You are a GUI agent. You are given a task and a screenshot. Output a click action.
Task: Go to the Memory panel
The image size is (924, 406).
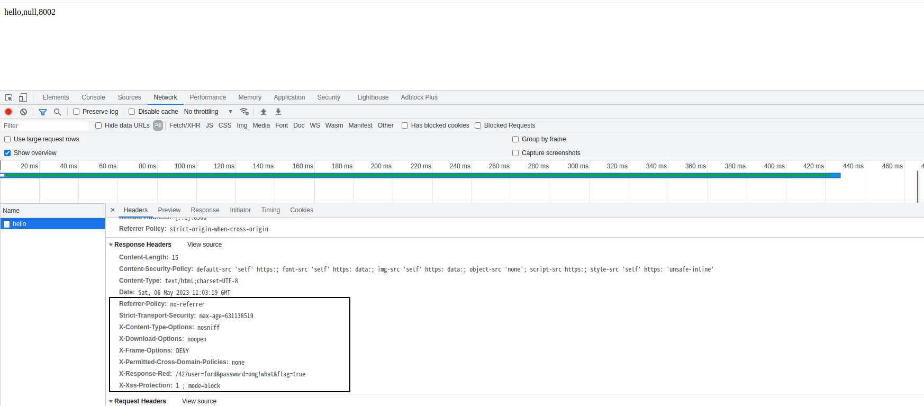250,97
